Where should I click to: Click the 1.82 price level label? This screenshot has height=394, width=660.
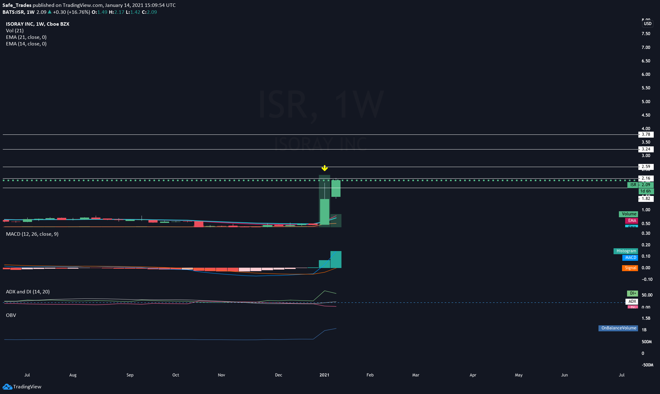pyautogui.click(x=646, y=198)
